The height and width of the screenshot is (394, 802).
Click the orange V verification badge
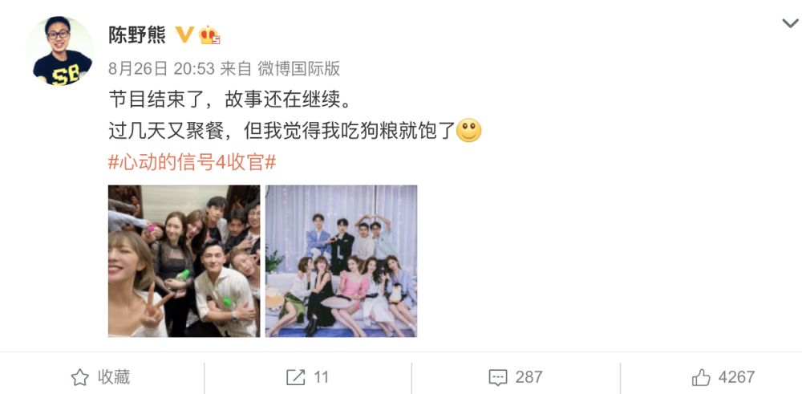click(x=184, y=35)
